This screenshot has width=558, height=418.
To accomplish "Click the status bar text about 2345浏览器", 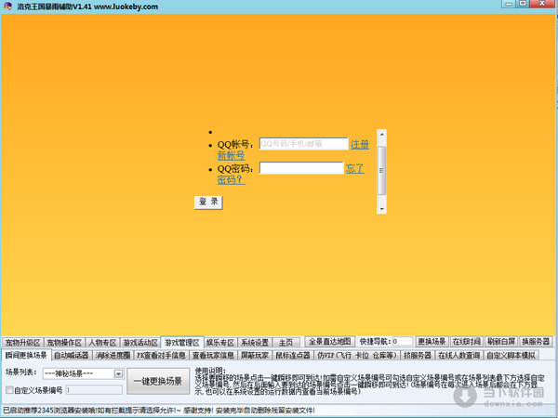I will click(159, 411).
